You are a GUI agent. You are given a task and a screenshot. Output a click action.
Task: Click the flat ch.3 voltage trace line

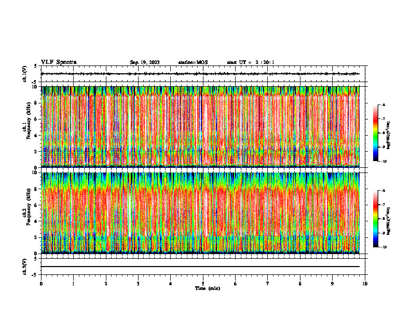(200, 267)
